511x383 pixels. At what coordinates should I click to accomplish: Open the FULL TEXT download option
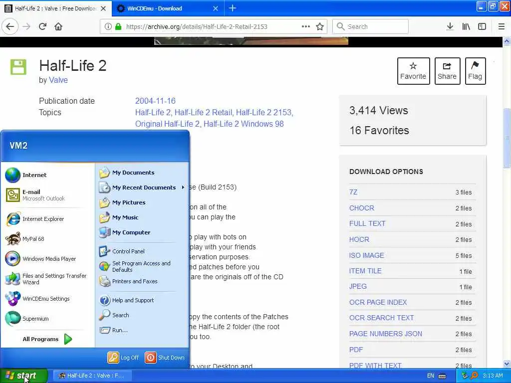[x=367, y=224]
